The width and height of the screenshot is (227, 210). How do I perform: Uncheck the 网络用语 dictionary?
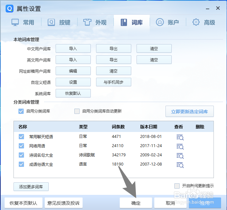point(21,146)
